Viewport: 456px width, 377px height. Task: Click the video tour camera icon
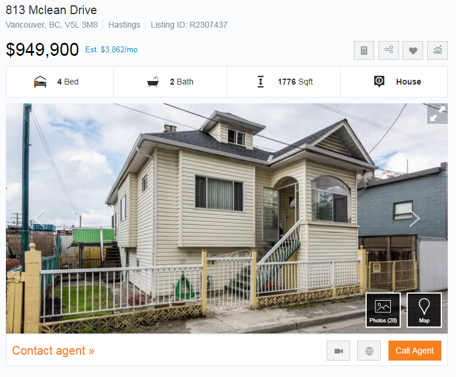[x=338, y=351]
